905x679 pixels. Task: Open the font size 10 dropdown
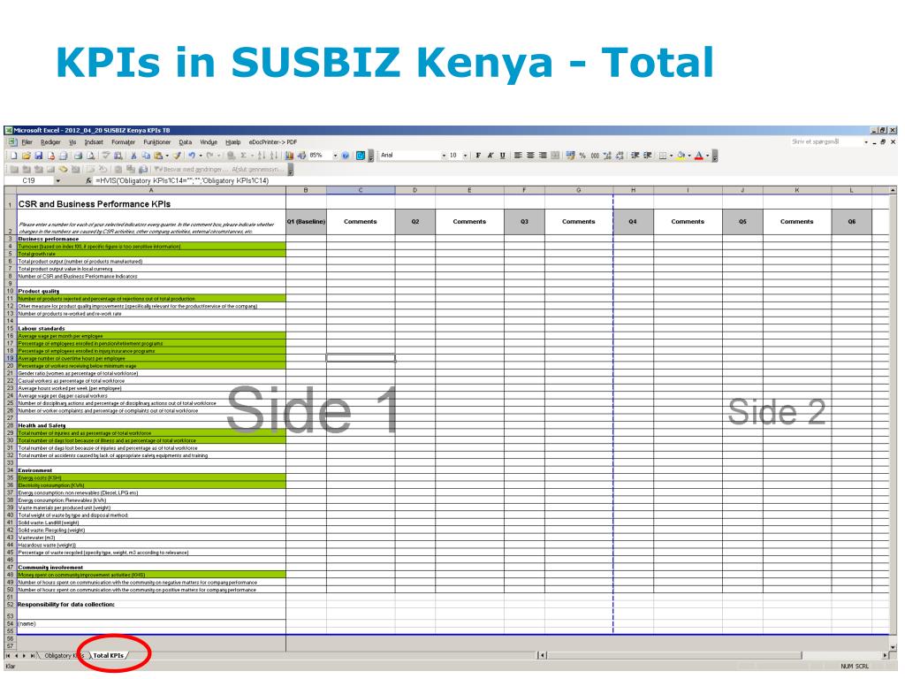465,156
